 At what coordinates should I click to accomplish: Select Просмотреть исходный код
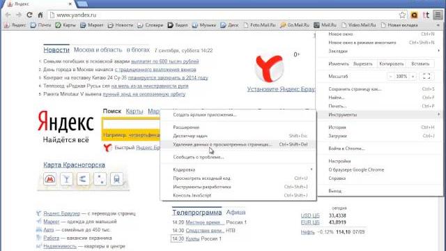tap(238, 178)
